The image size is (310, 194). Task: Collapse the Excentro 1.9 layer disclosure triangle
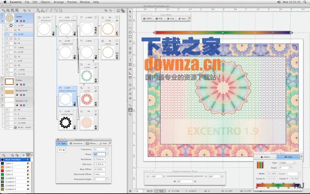point(2,106)
